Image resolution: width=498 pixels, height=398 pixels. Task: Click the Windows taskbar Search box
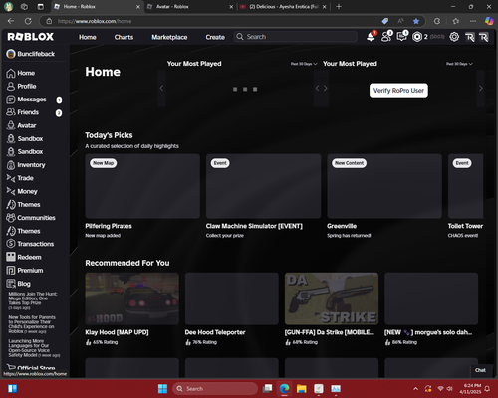(215, 389)
